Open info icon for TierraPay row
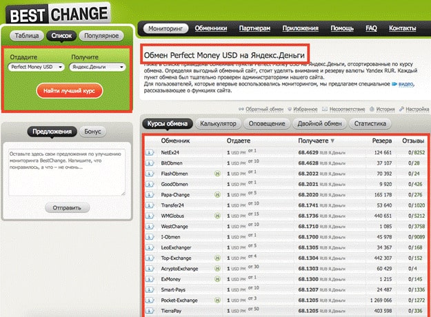This screenshot has width=431, height=317. point(150,311)
